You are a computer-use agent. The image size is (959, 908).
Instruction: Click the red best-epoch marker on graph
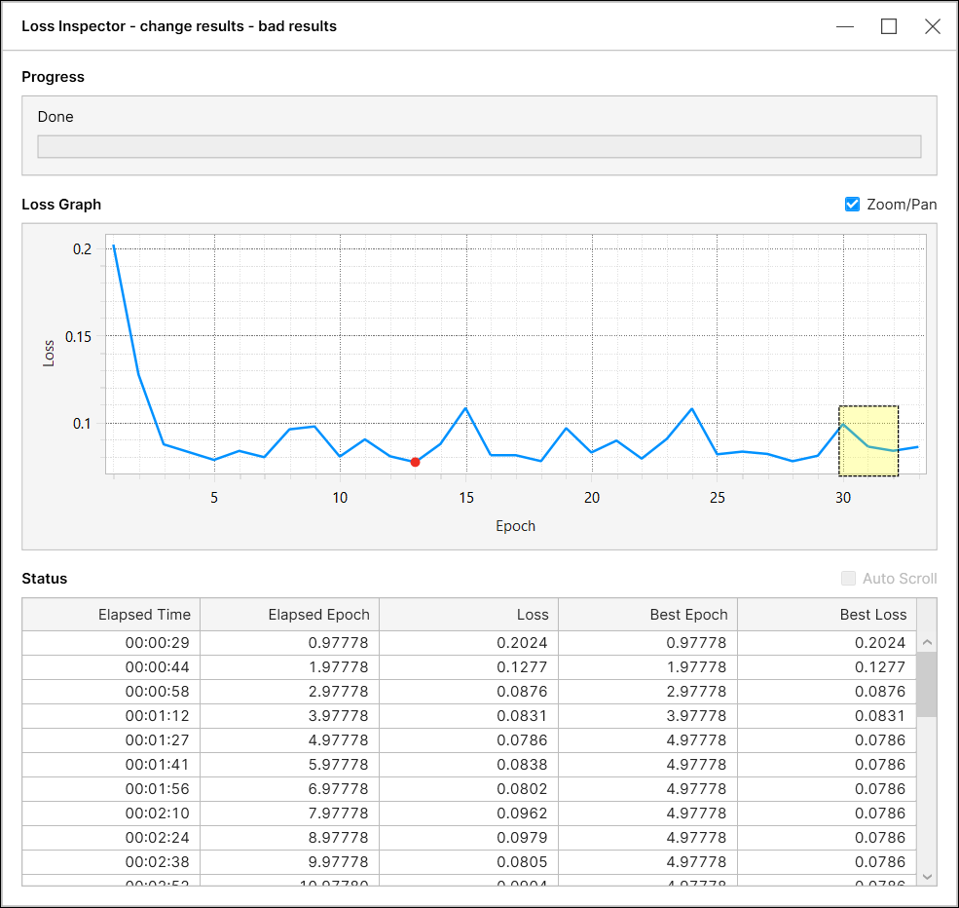point(415,462)
